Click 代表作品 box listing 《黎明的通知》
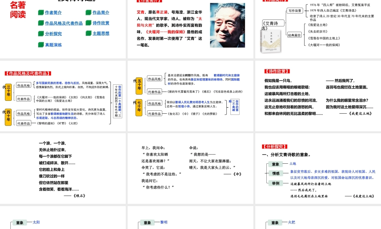Image resolution: width=381 pixels, height=229 pixels. 24,123
